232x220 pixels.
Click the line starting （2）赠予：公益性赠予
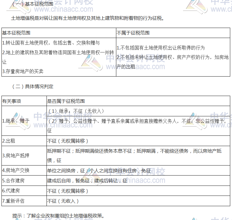[x=137, y=121]
